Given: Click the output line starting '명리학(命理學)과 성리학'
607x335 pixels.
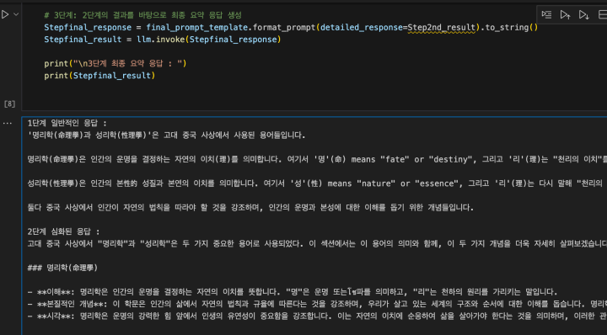Looking at the screenshot, I should 166,136.
